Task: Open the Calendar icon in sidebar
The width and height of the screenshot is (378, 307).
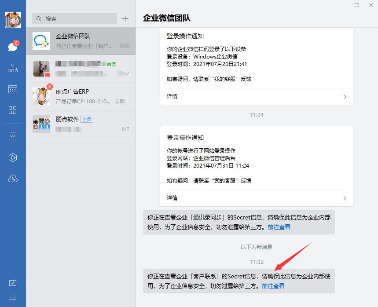Action: [13, 89]
